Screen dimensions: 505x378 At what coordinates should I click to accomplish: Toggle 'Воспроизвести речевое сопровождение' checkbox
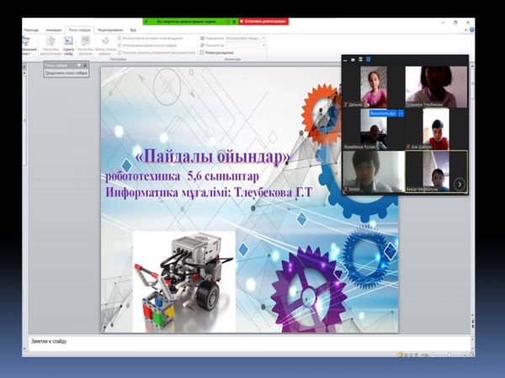tap(121, 38)
